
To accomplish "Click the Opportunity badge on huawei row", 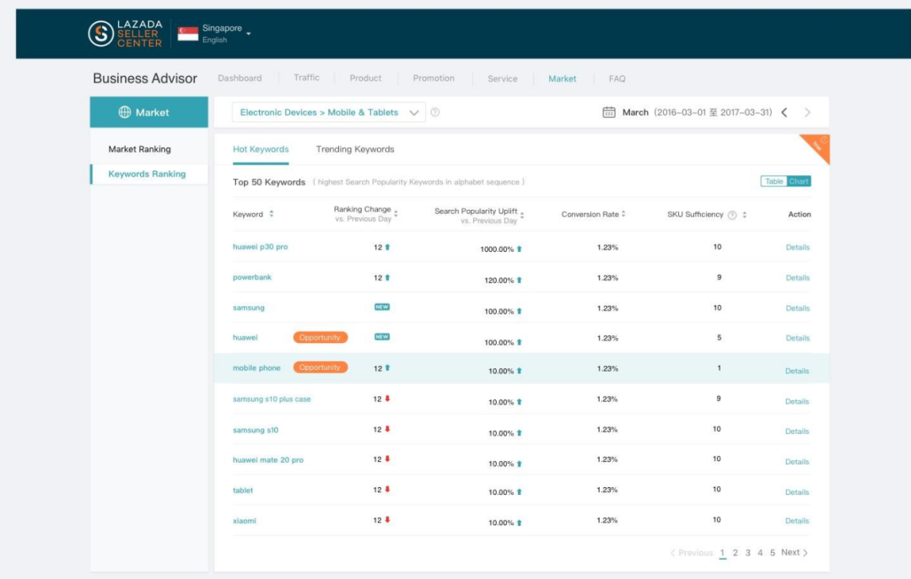I will click(x=321, y=337).
